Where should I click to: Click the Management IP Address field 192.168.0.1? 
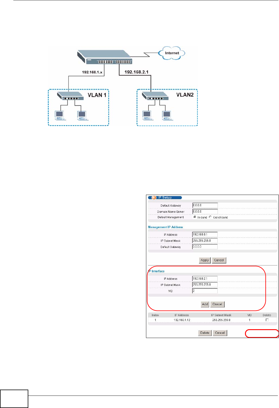click(205, 235)
